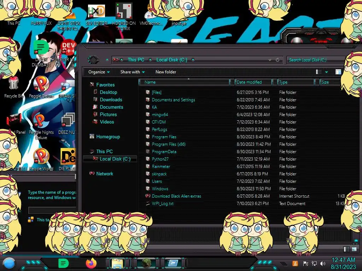Sort by the Type column header
362x271 pixels.
coord(296,82)
